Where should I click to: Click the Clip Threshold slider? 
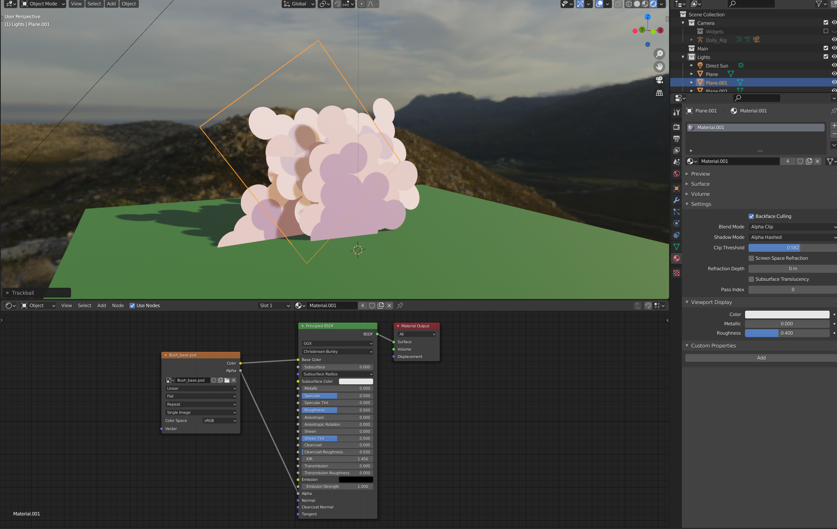[792, 248]
